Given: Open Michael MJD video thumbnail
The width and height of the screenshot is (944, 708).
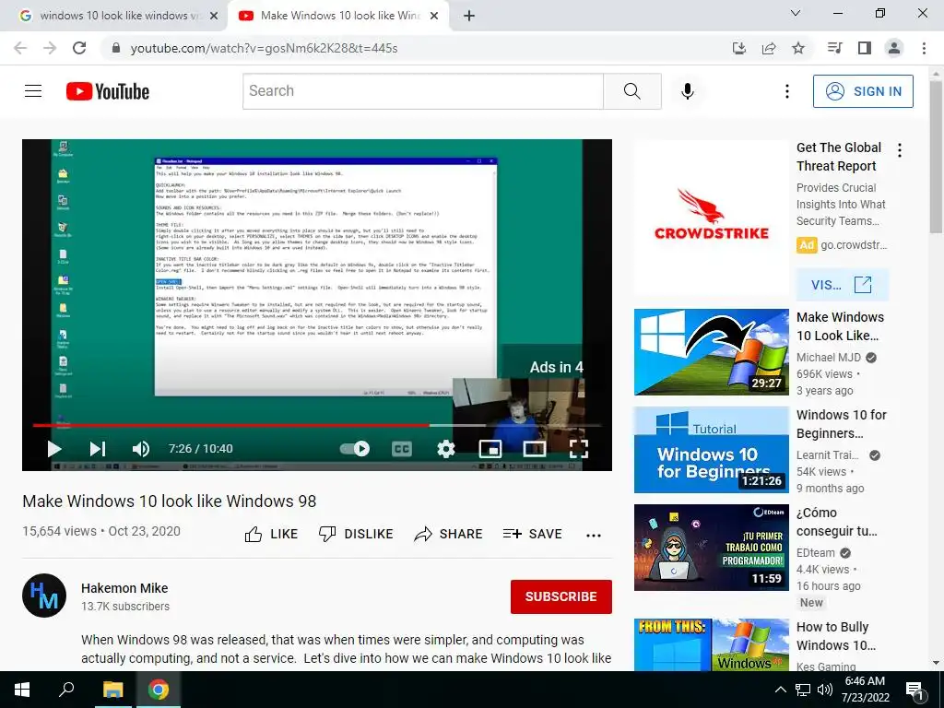Looking at the screenshot, I should pos(711,352).
